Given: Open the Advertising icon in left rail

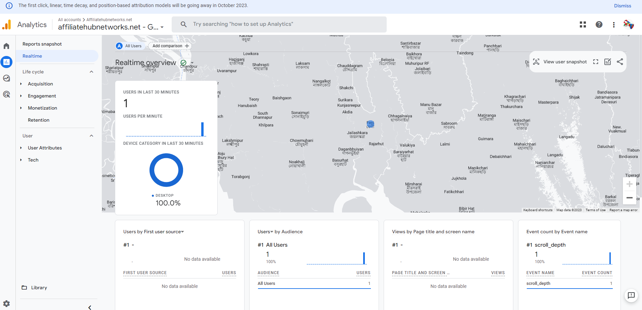Looking at the screenshot, I should [6, 94].
